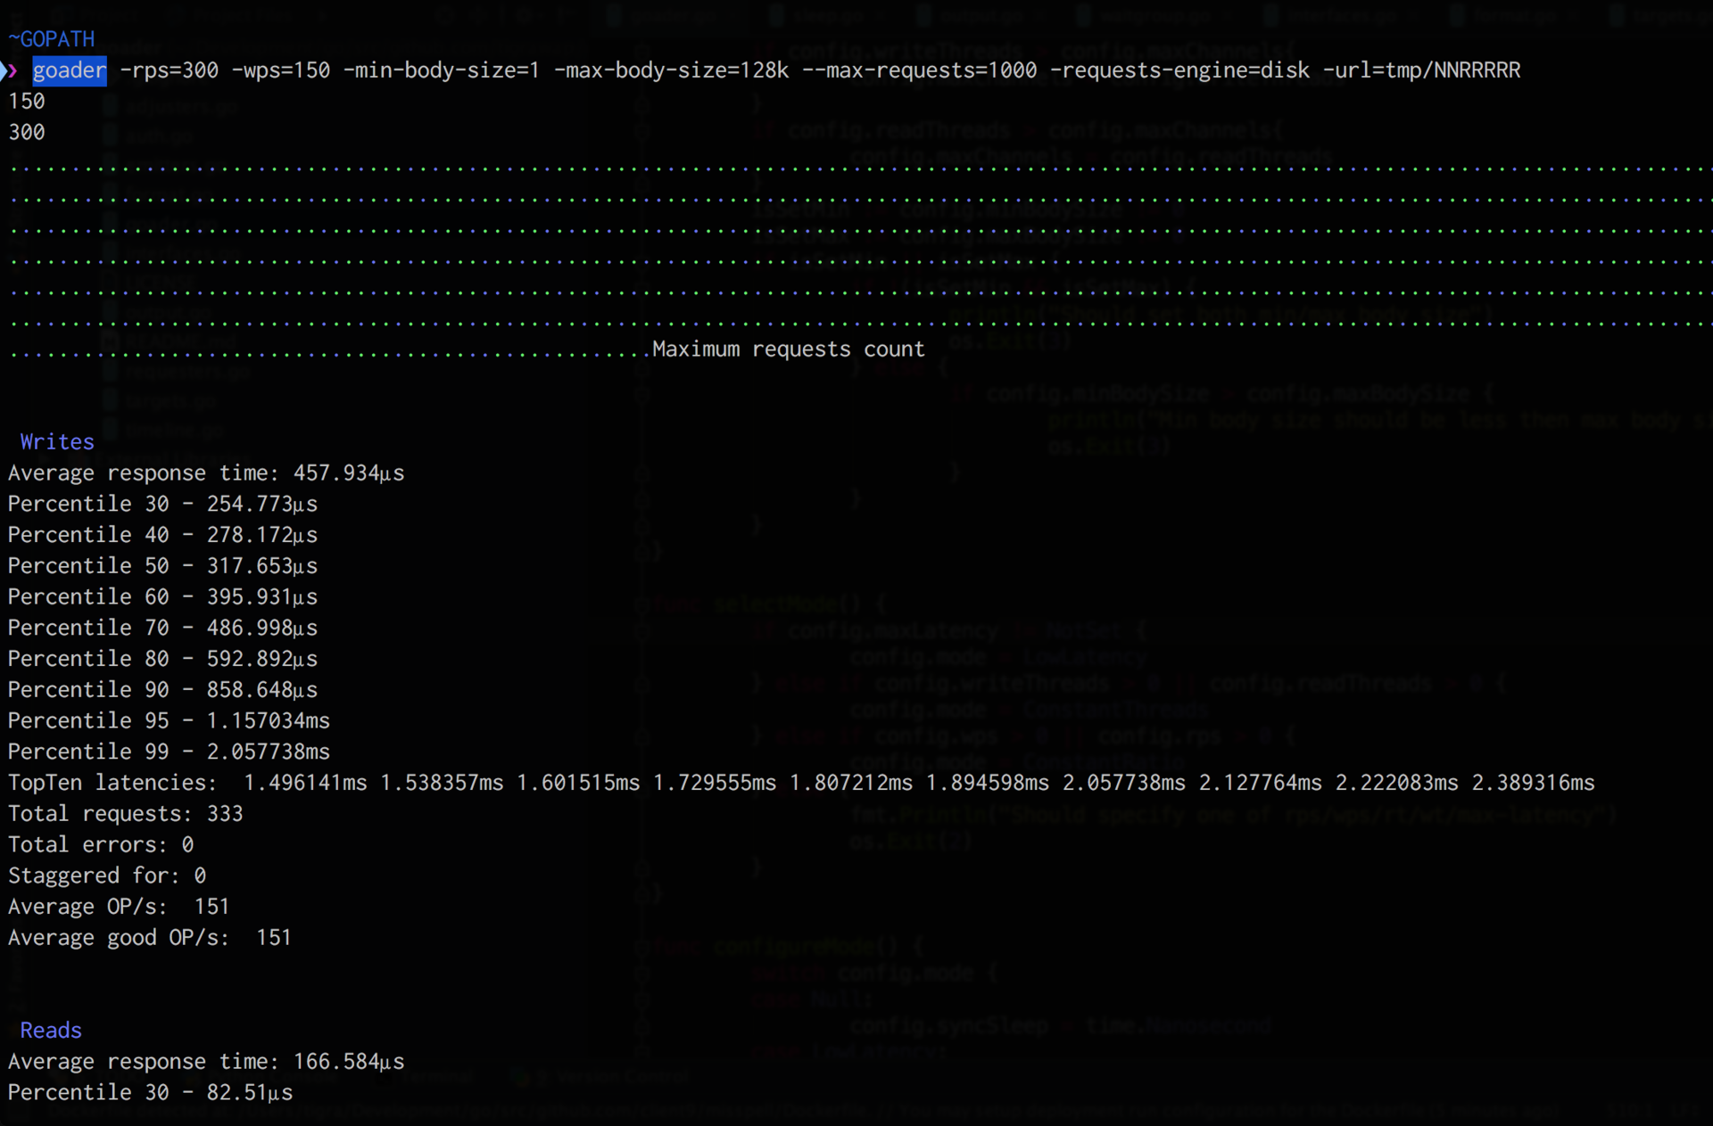The height and width of the screenshot is (1126, 1713).
Task: Click the Total errors: 0 line
Action: pyautogui.click(x=101, y=844)
